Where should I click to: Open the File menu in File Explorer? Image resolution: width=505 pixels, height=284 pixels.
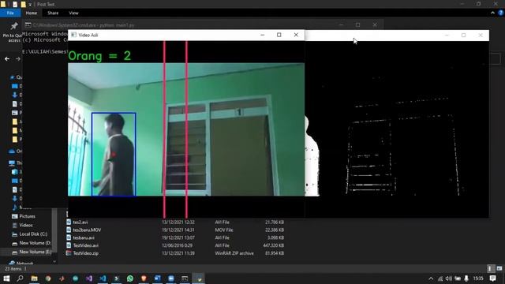tap(10, 13)
